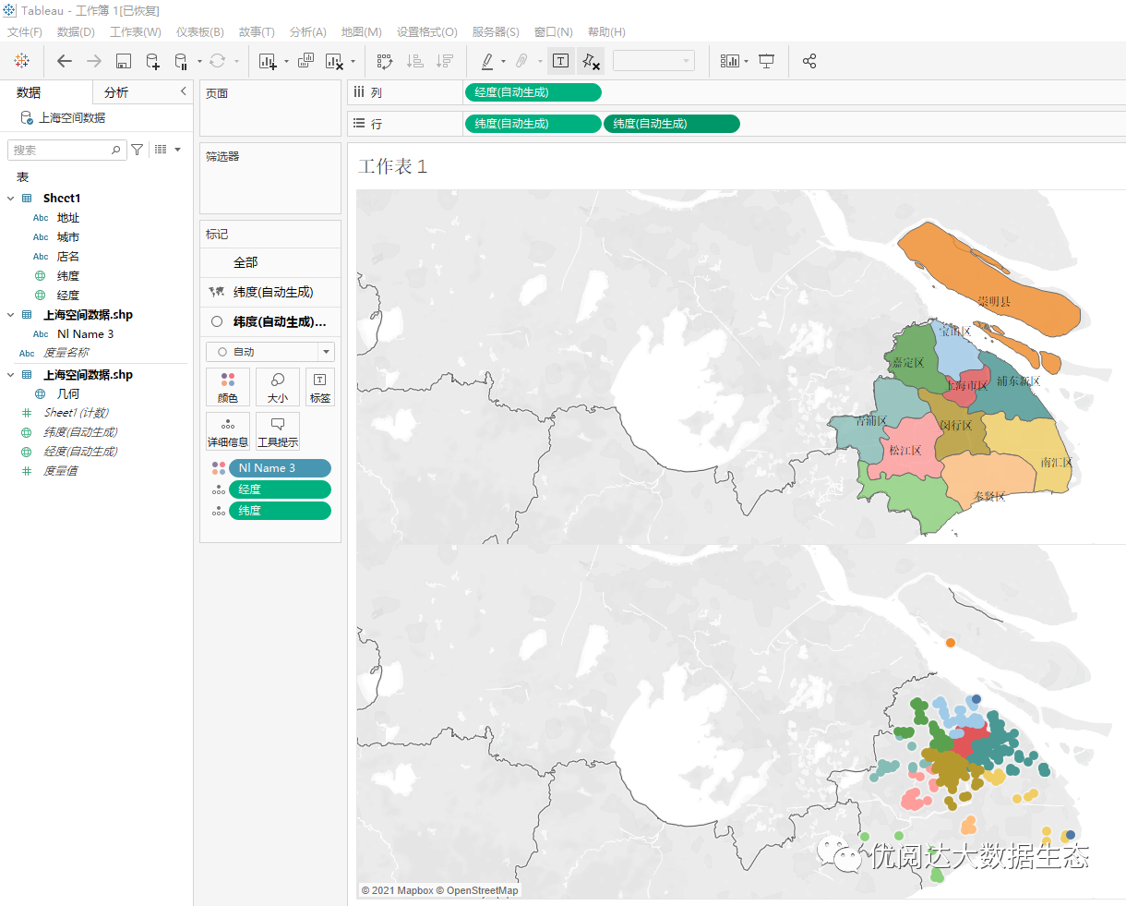Select the 几何 geometry field
This screenshot has width=1126, height=906.
point(68,393)
